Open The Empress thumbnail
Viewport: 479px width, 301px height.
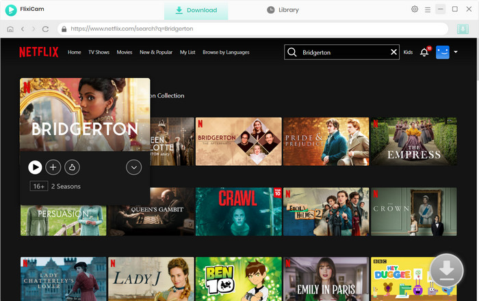point(414,142)
